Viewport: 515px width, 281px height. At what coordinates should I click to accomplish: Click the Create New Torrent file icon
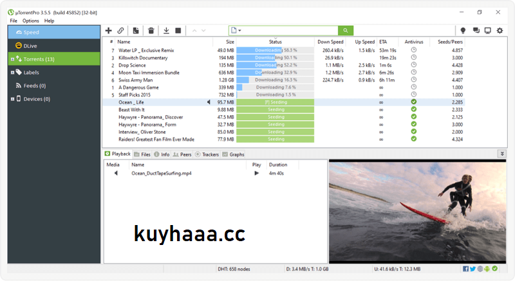tap(136, 30)
